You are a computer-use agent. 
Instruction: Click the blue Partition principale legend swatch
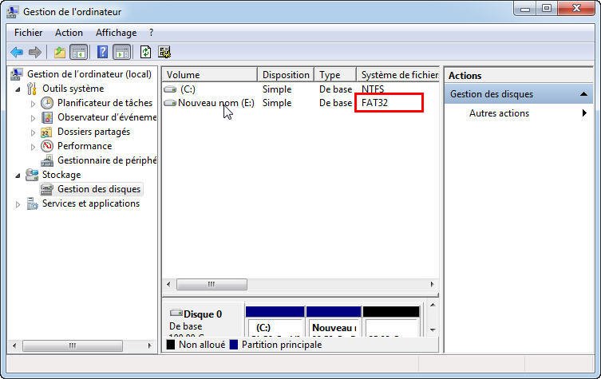pos(233,345)
